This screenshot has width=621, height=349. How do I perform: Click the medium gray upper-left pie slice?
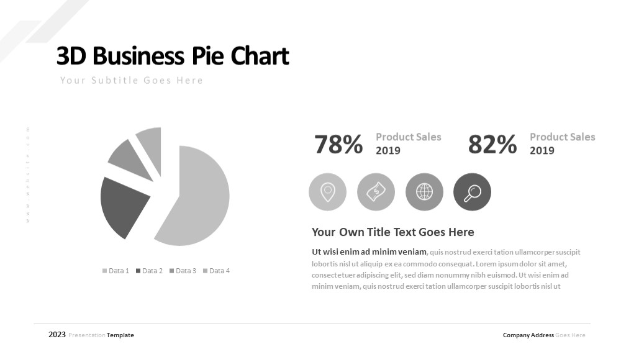pos(129,158)
